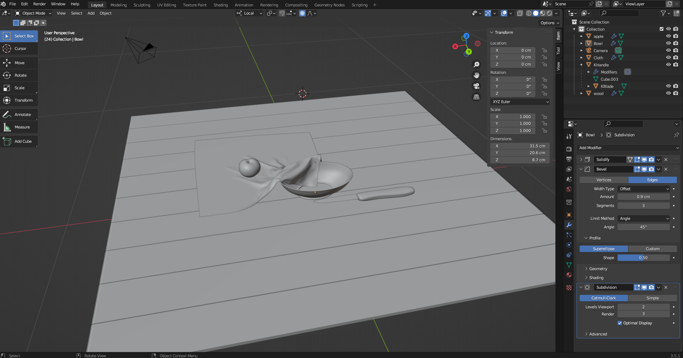This screenshot has height=358, width=683.
Task: Open the Render menu
Action: click(39, 4)
